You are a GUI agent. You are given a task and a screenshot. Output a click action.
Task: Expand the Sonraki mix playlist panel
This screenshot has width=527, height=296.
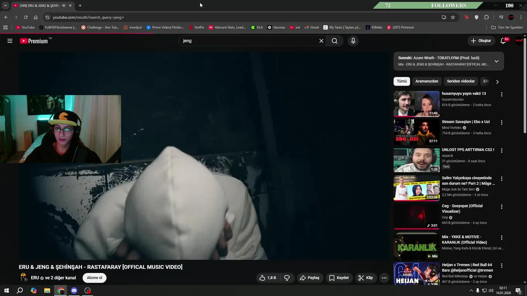pos(497,61)
